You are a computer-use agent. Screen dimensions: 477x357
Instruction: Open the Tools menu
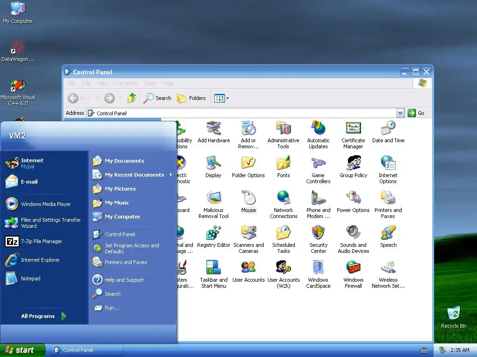(x=150, y=83)
